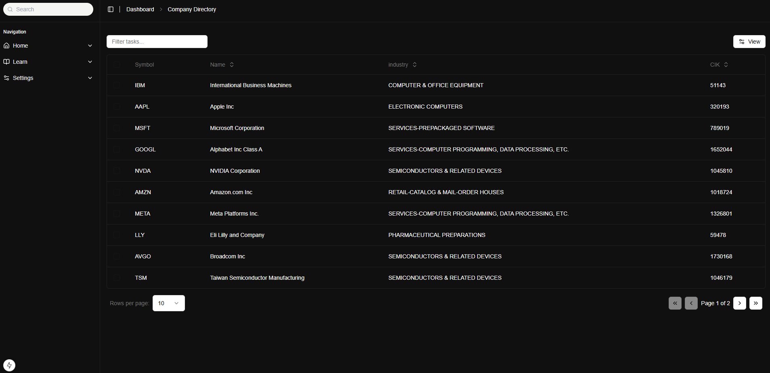
Task: Toggle the sidebar panel icon
Action: tap(111, 9)
